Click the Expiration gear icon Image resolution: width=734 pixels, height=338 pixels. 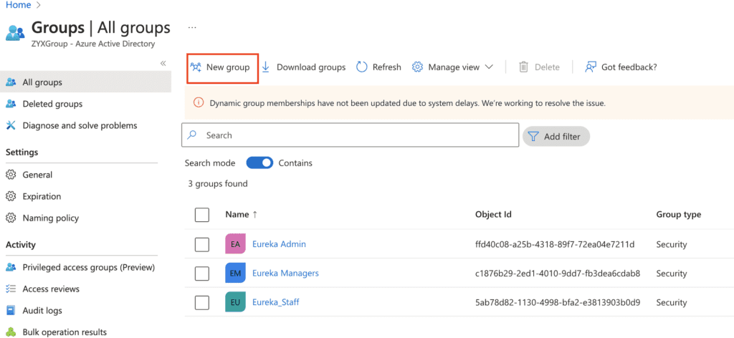[x=11, y=196]
